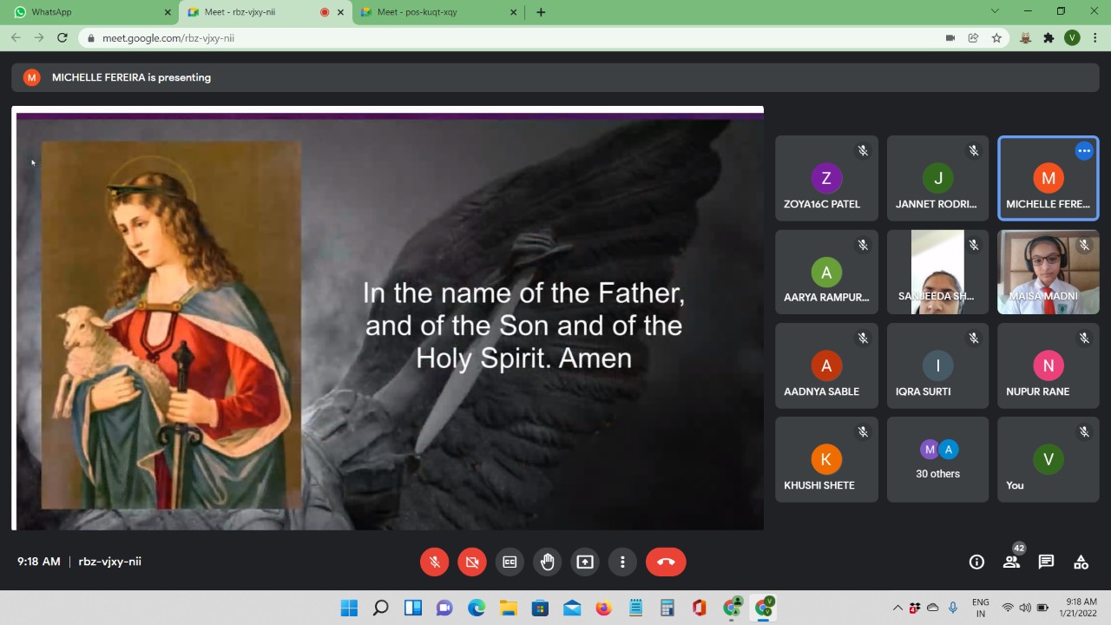Switch to the Meet - pos-kuqt-xqy tab
The width and height of the screenshot is (1111, 625).
[438, 12]
